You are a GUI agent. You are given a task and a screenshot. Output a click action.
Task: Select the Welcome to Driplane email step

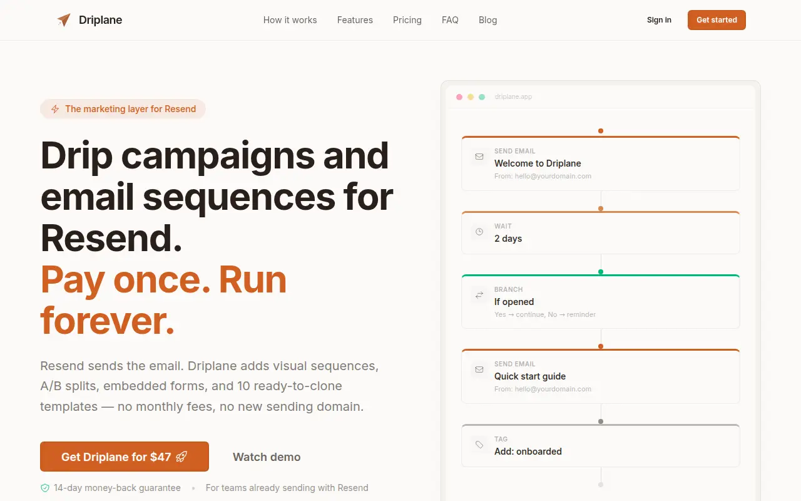(601, 163)
